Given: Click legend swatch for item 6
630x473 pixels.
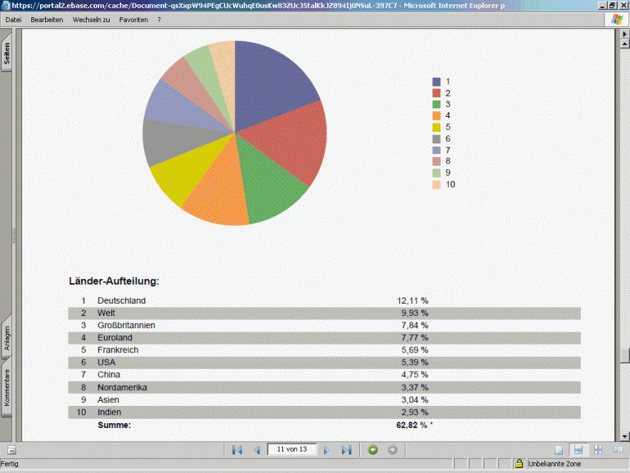Looking at the screenshot, I should tap(436, 139).
